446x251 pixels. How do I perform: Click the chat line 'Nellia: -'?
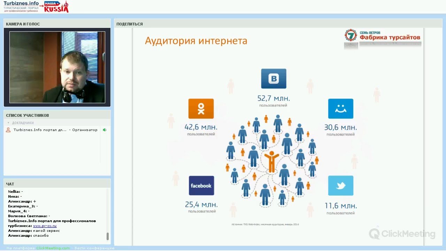click(15, 192)
